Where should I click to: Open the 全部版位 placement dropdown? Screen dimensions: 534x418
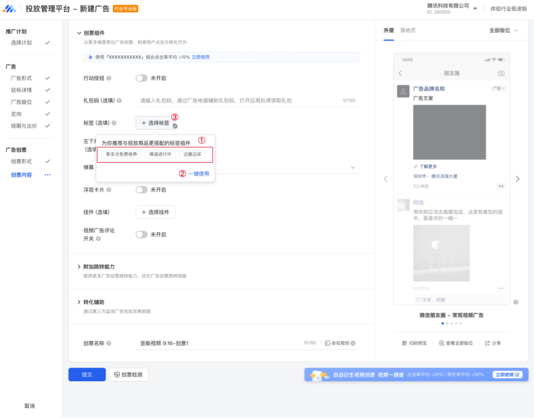click(x=504, y=30)
